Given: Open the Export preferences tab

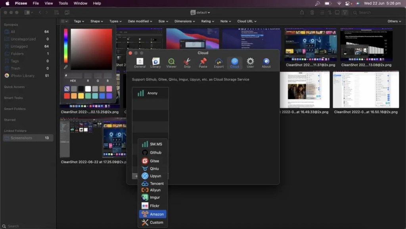Looking at the screenshot, I should pyautogui.click(x=218, y=63).
